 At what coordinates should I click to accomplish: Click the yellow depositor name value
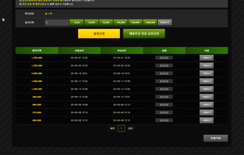pyautogui.click(x=48, y=14)
